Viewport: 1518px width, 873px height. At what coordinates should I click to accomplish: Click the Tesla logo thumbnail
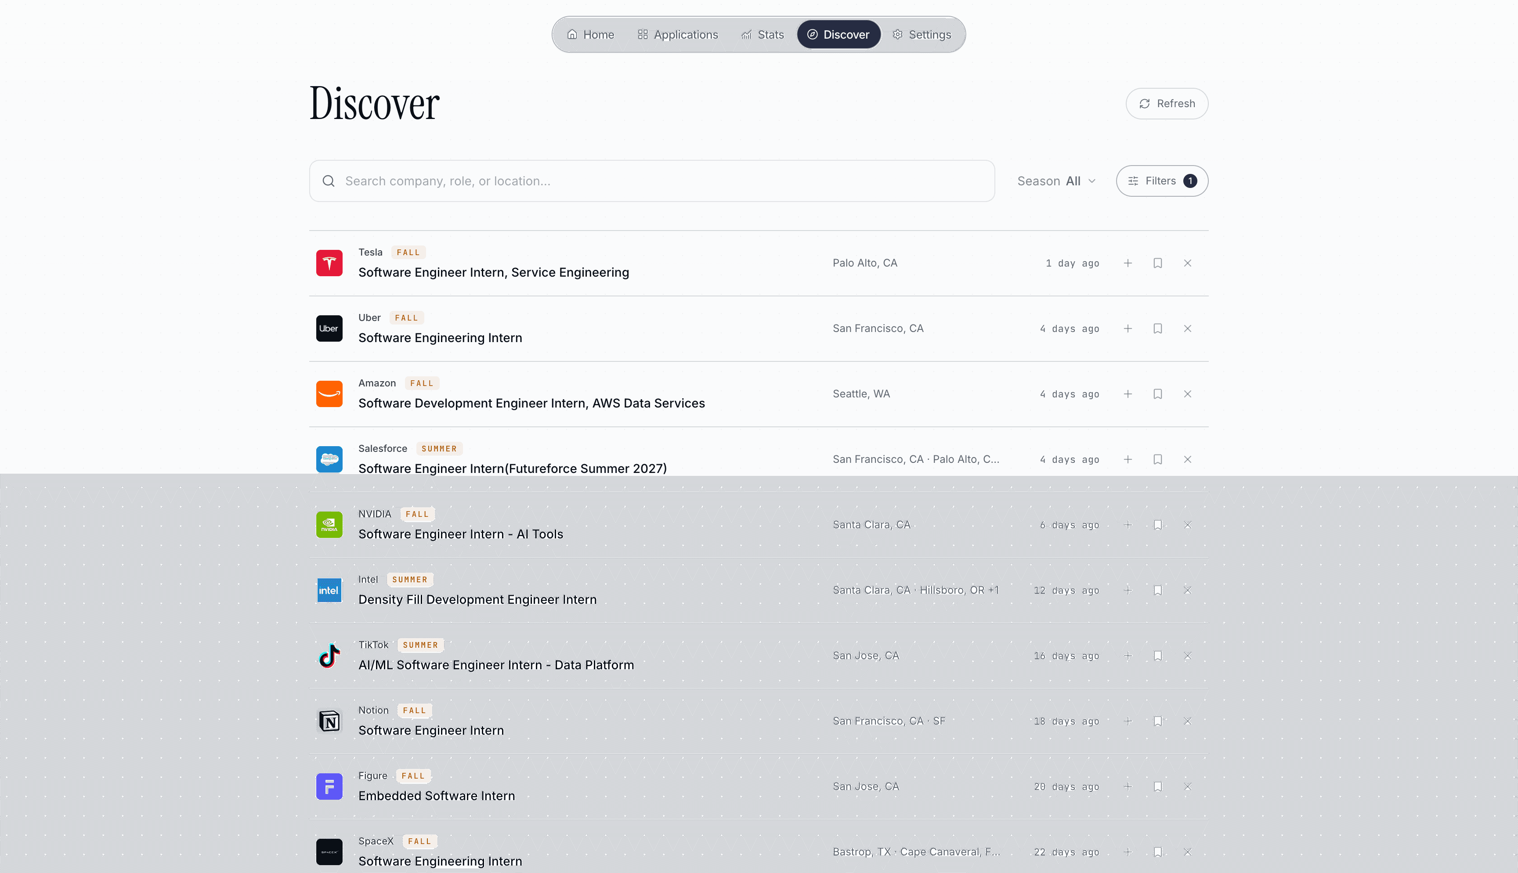point(329,263)
